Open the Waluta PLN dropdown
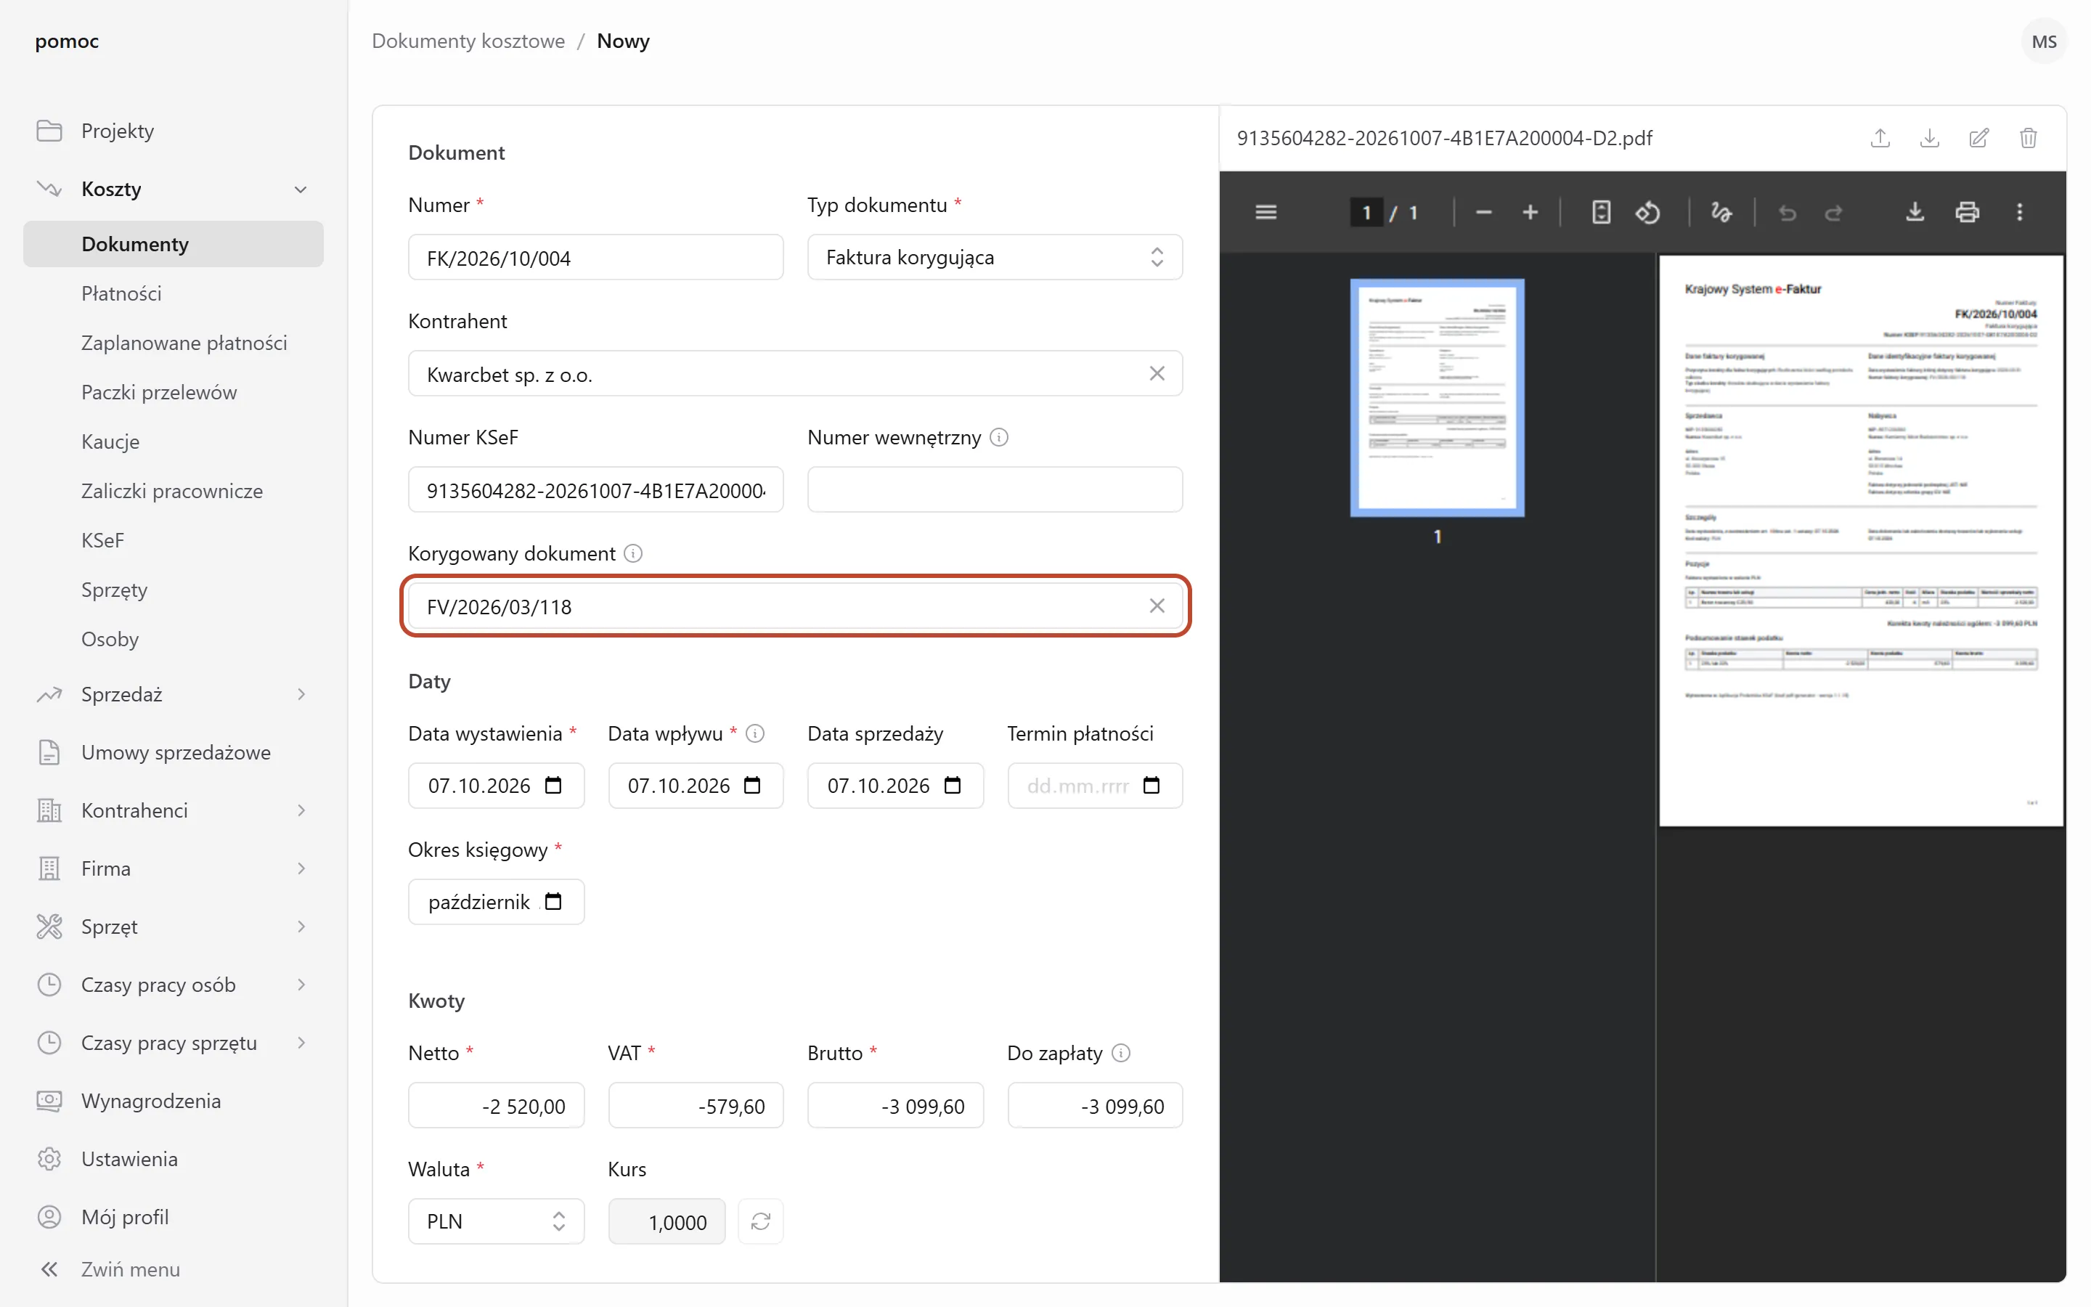Viewport: 2091px width, 1307px height. coord(496,1221)
